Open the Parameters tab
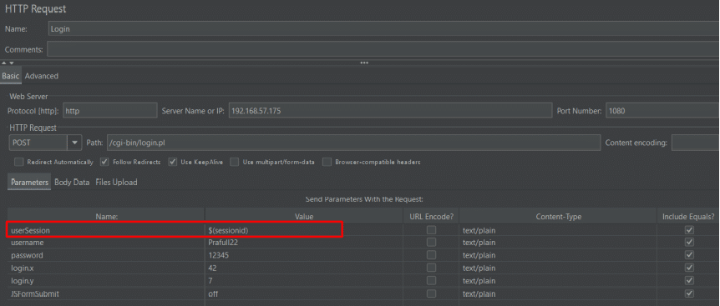Screen dimensions: 720x306 [x=29, y=183]
